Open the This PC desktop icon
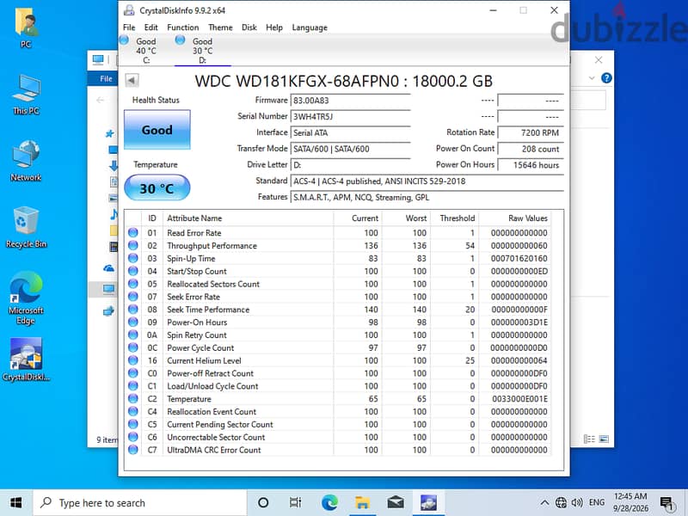The width and height of the screenshot is (688, 516). pyautogui.click(x=26, y=95)
